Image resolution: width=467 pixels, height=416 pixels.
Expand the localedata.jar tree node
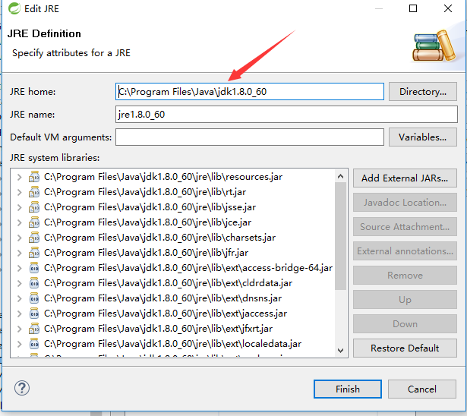[x=20, y=344]
